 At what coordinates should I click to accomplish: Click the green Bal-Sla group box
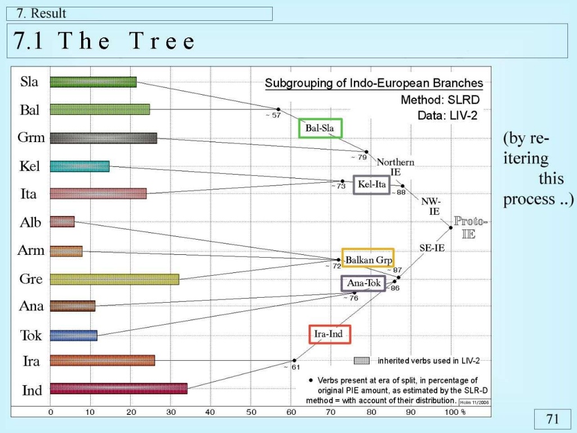click(x=320, y=129)
